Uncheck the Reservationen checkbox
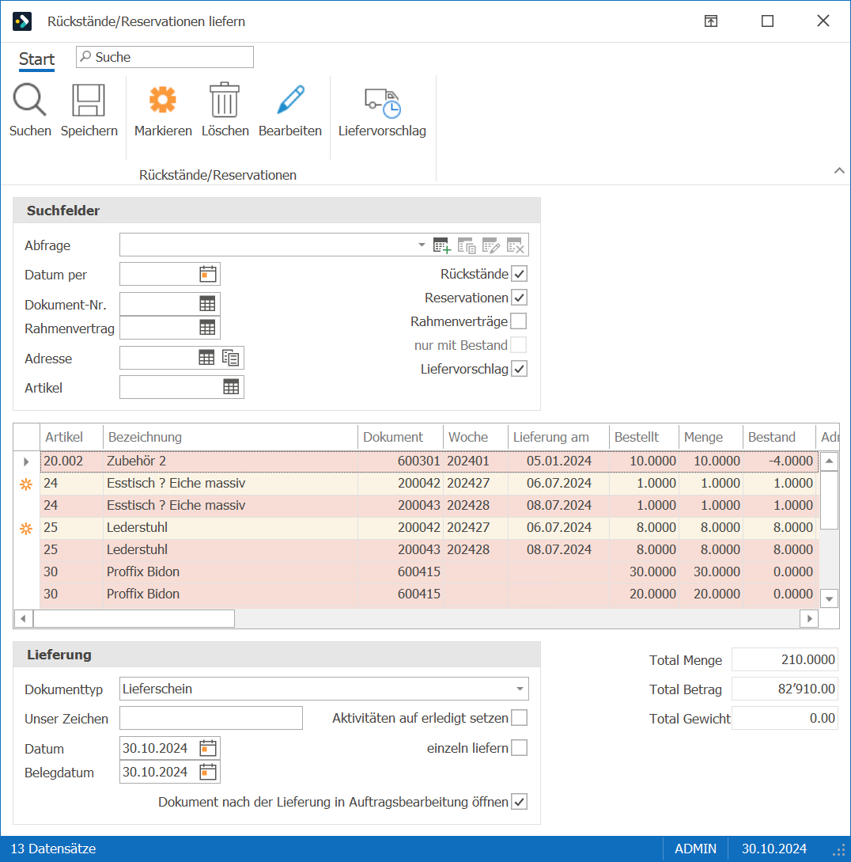The height and width of the screenshot is (862, 851). [x=519, y=298]
